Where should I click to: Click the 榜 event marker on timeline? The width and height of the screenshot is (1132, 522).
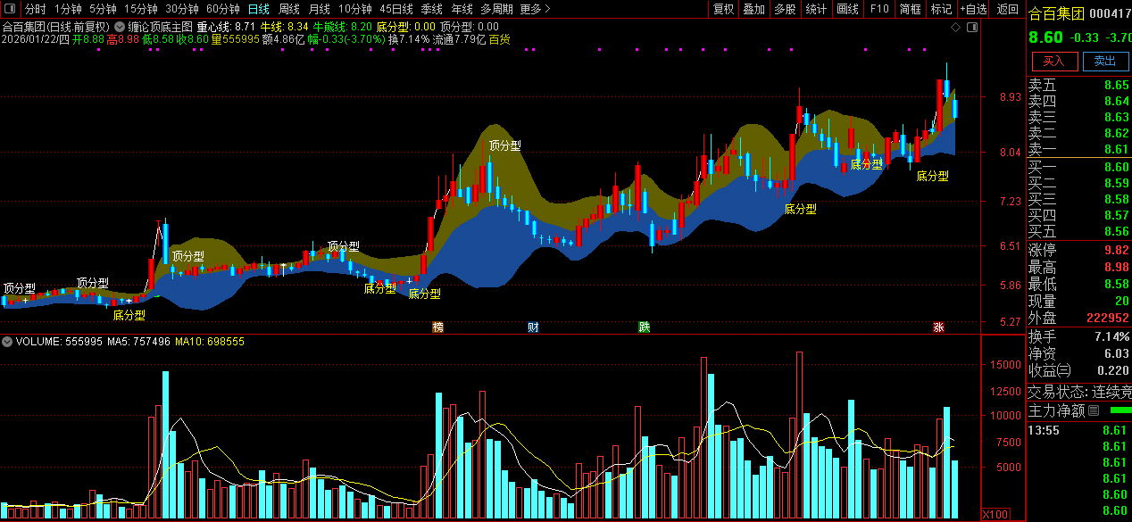tap(437, 327)
